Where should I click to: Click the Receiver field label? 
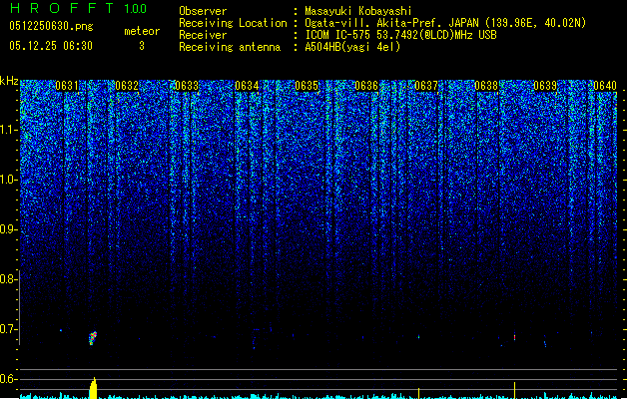click(203, 35)
